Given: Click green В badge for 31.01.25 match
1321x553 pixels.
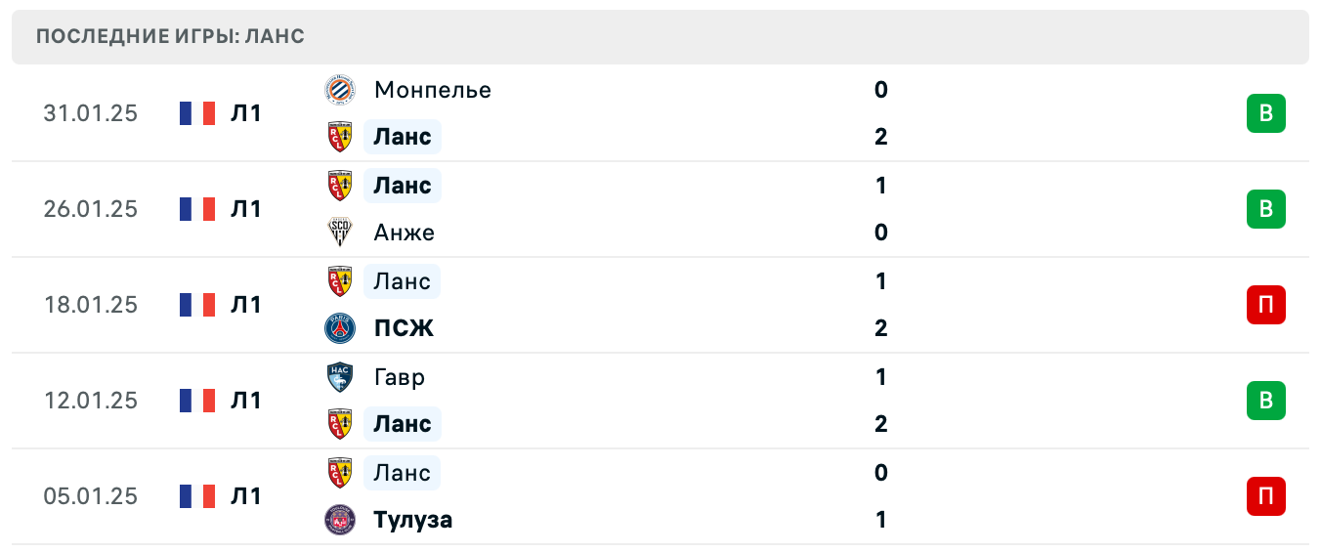Looking at the screenshot, I should tap(1265, 113).
